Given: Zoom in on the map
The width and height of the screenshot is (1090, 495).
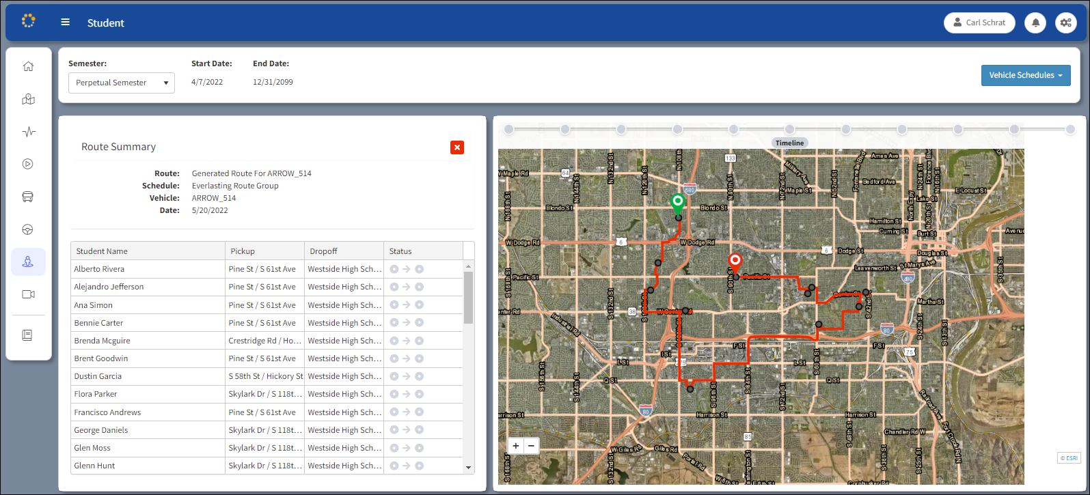Looking at the screenshot, I should (x=516, y=446).
